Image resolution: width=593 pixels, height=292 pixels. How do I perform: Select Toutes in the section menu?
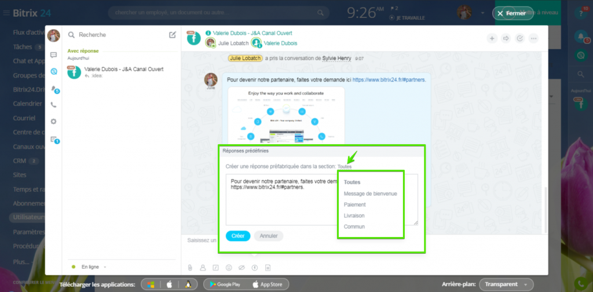pos(352,182)
